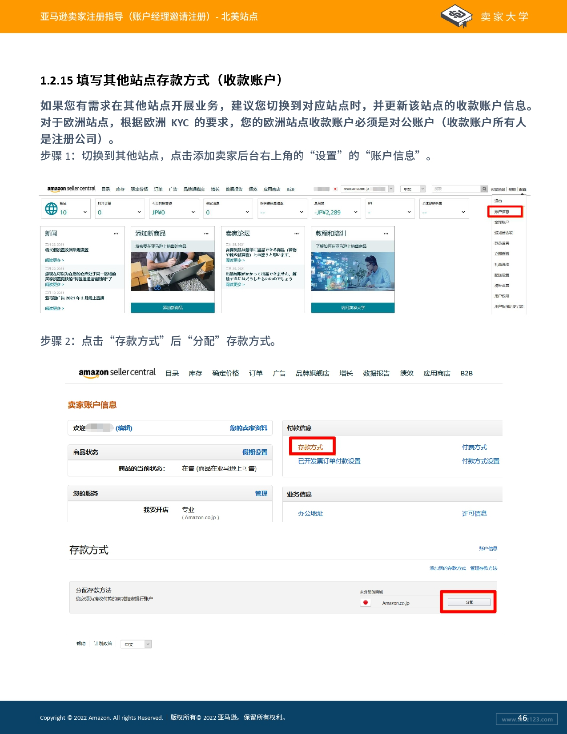This screenshot has width=567, height=734.
Task: Click the news headline 亚马逊广告 2021 年 2 月线上直播
Action: tap(75, 298)
